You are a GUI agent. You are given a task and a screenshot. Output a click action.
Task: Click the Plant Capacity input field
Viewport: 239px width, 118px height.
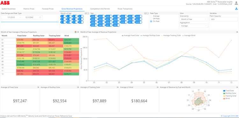(223, 19)
